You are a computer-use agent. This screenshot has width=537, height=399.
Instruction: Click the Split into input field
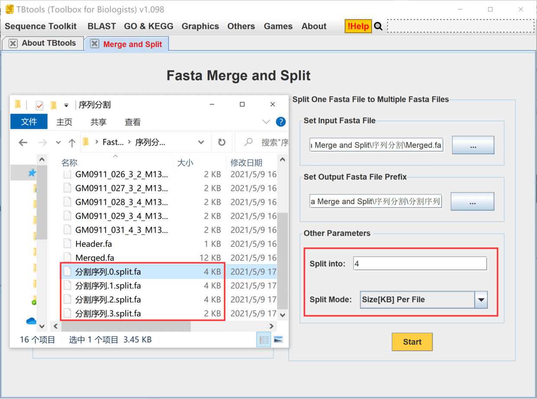(x=420, y=264)
